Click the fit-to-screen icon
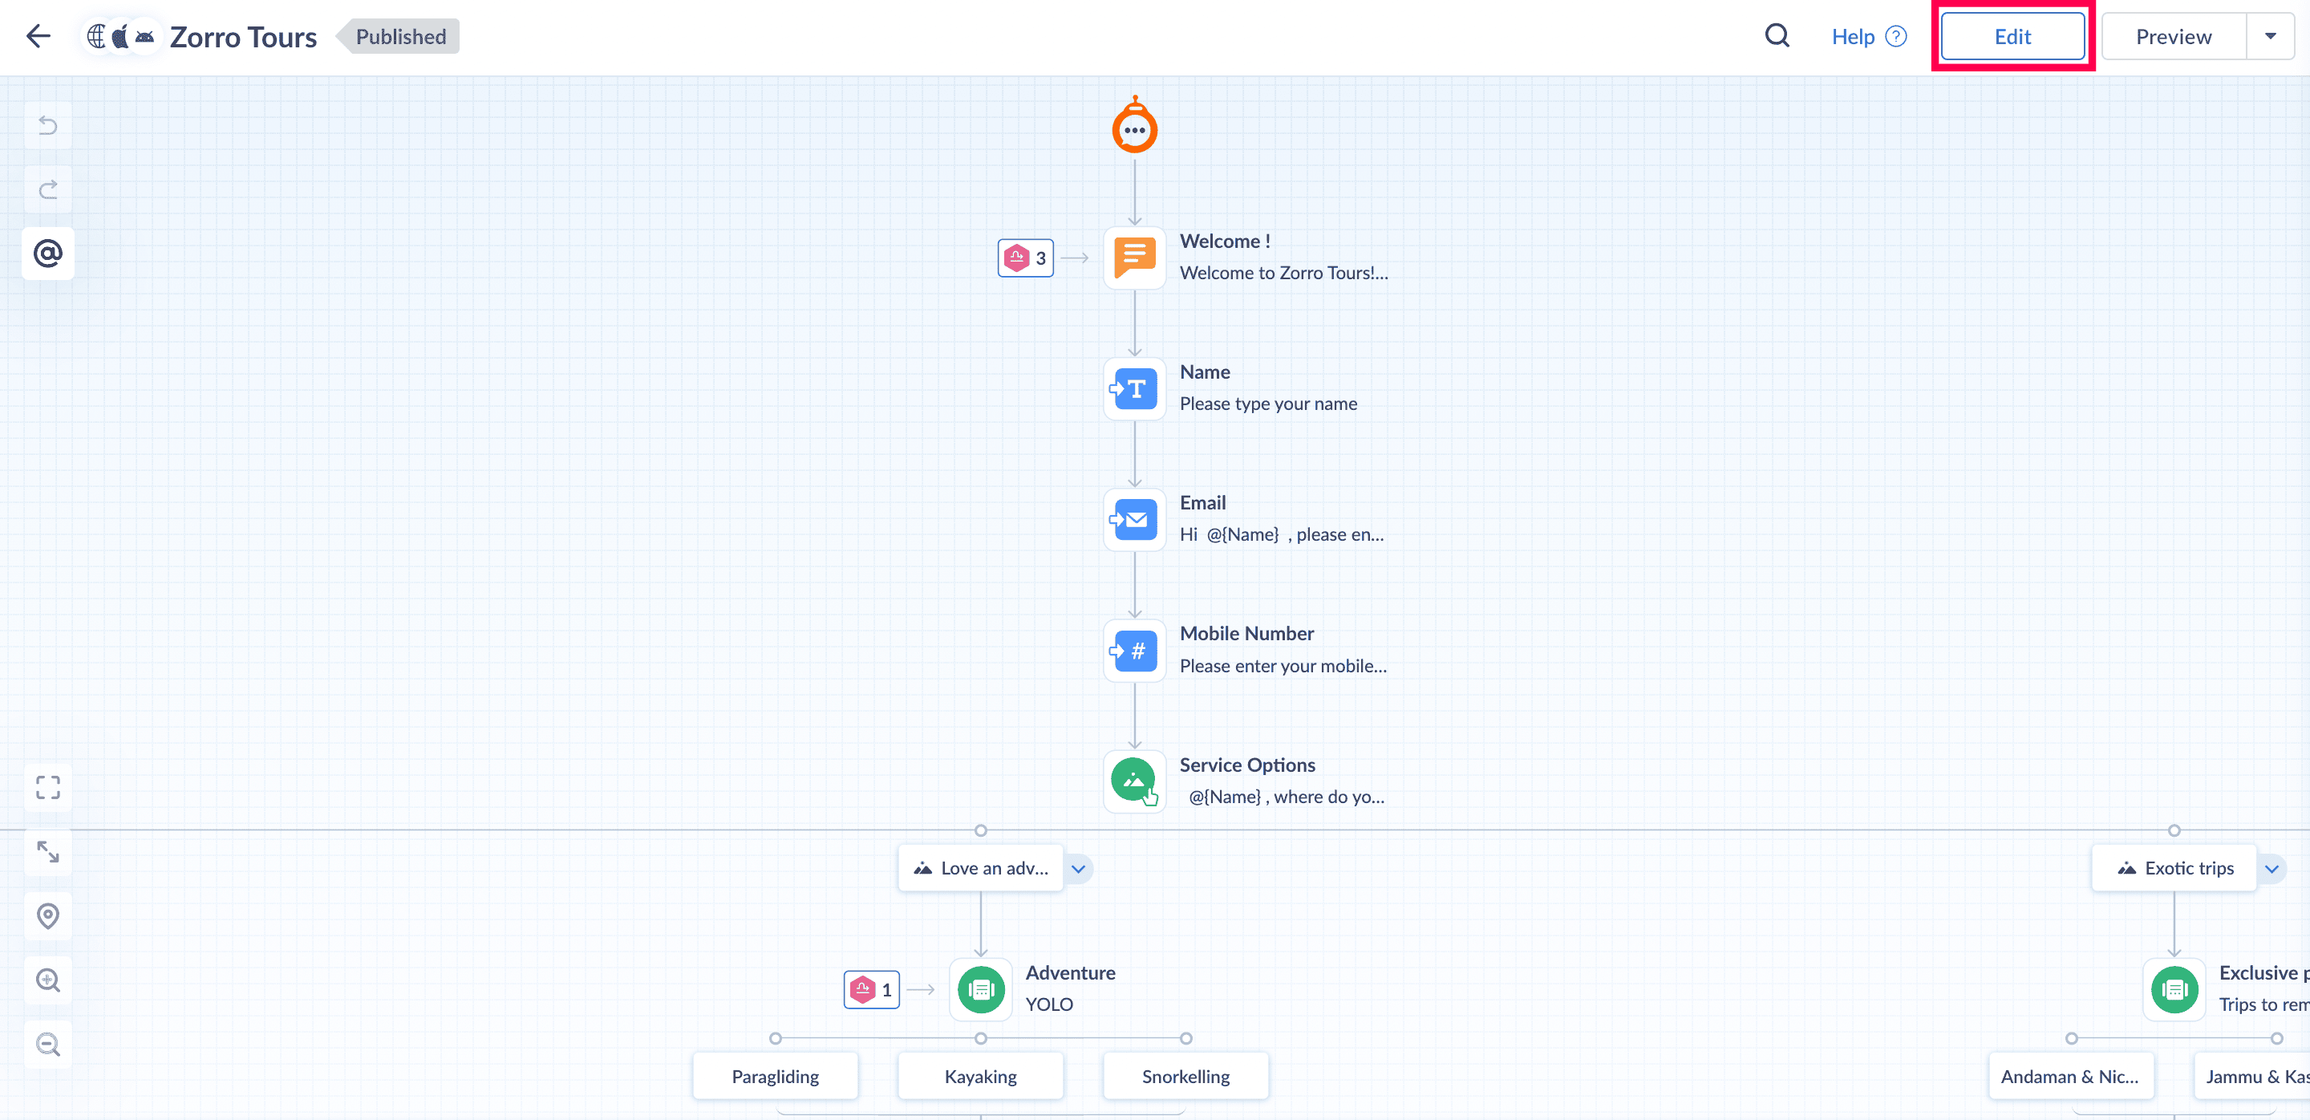 [48, 787]
